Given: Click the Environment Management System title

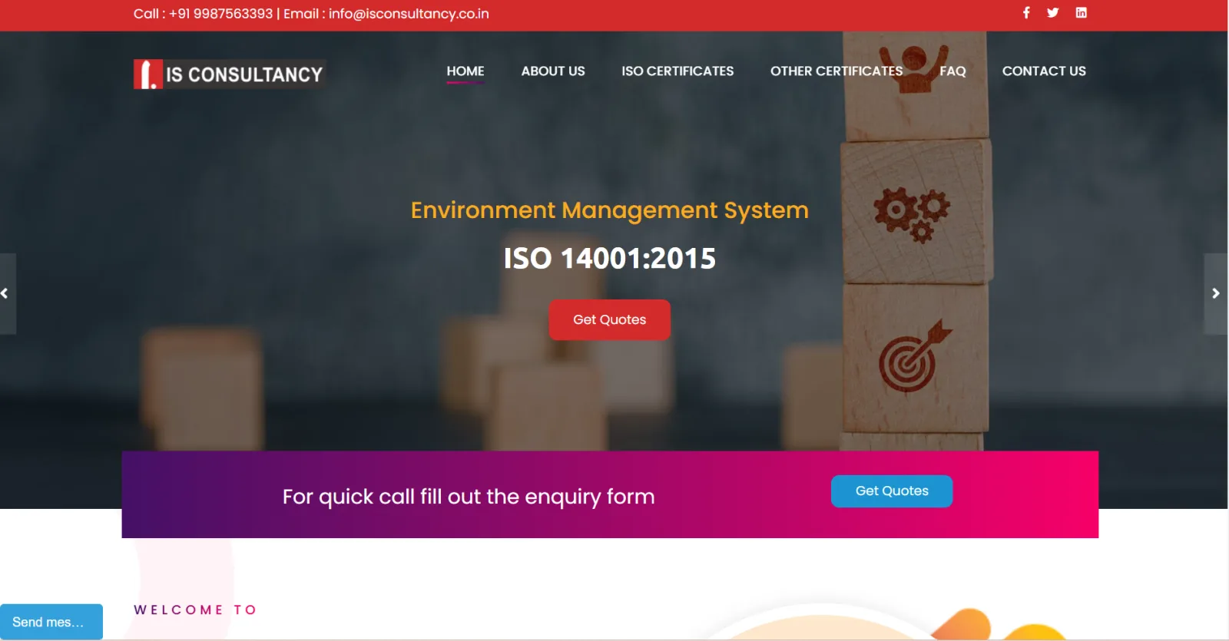Looking at the screenshot, I should click(610, 210).
